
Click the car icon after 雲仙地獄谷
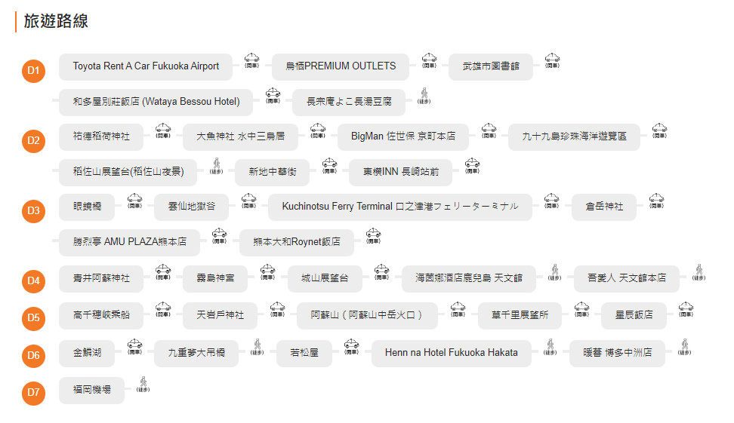click(248, 201)
